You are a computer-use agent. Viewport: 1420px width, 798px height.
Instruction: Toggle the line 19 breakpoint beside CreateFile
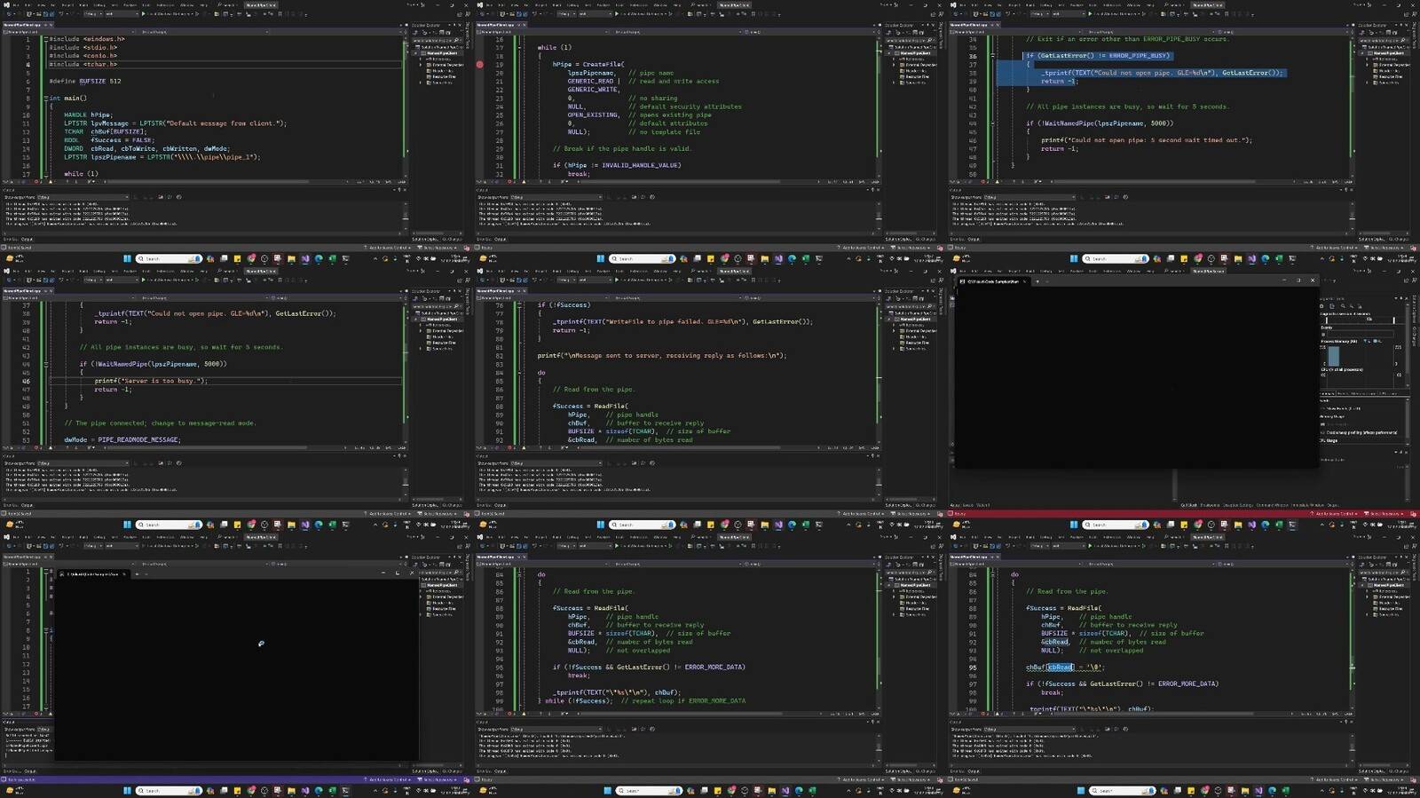(480, 64)
